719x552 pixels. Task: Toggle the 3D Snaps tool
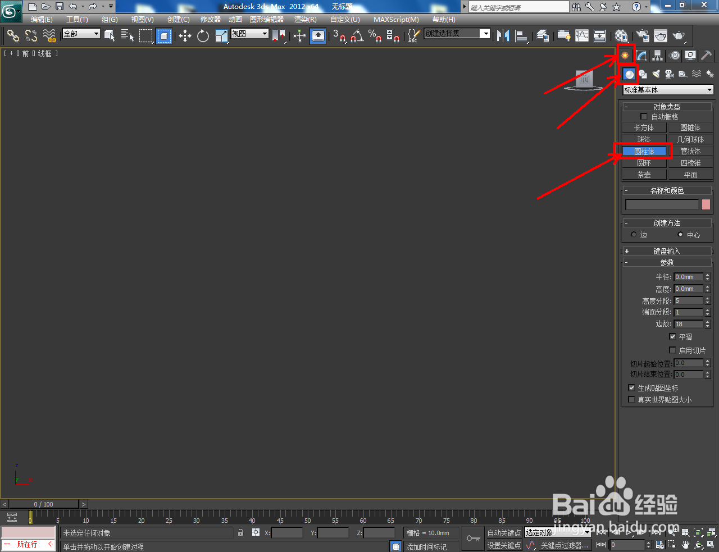point(339,36)
